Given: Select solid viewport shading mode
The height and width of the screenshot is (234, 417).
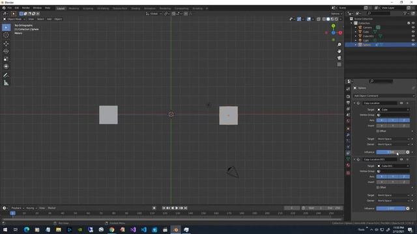Looking at the screenshot, I should pyautogui.click(x=328, y=19).
